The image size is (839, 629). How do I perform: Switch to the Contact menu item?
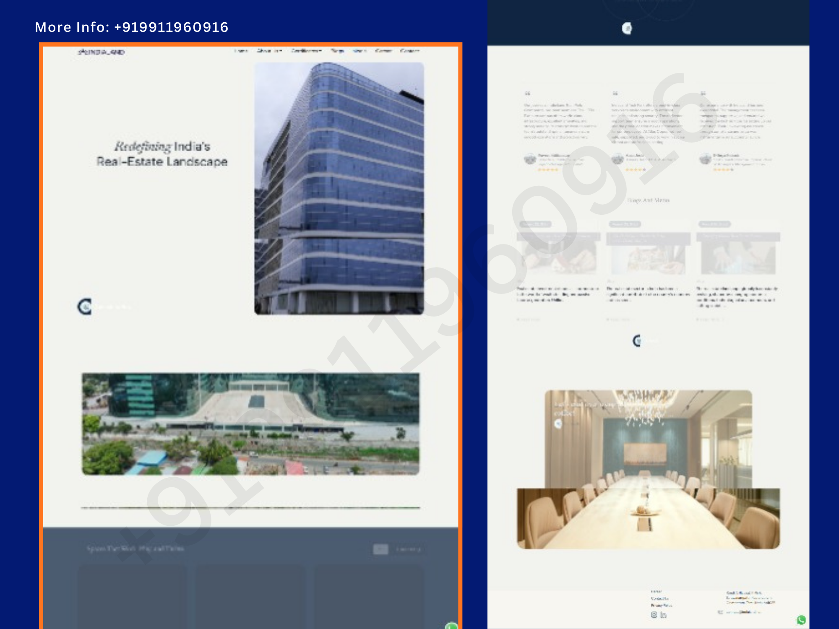(410, 50)
